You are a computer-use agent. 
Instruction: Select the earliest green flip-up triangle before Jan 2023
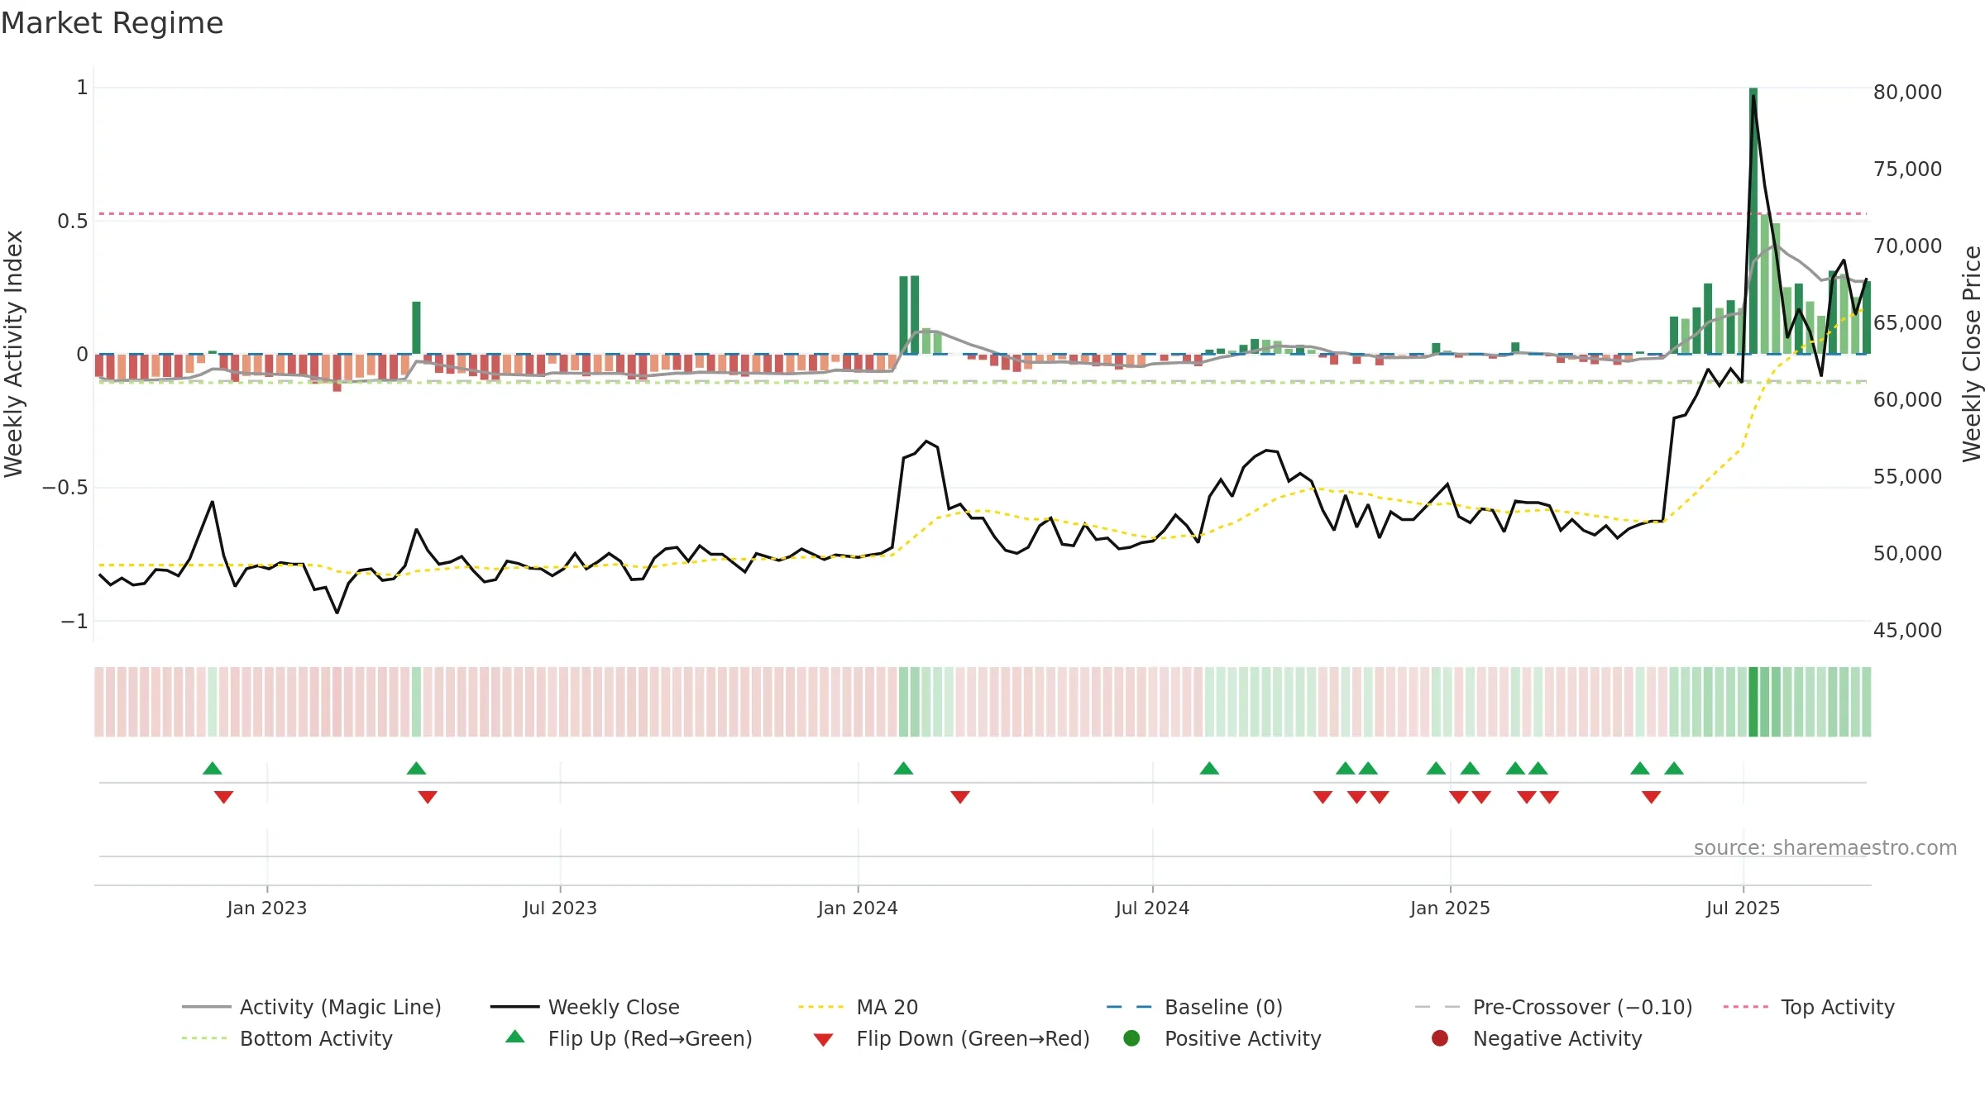pos(213,768)
